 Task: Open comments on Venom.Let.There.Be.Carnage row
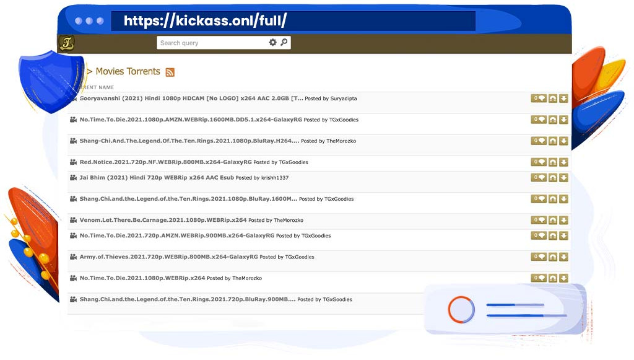click(x=539, y=220)
